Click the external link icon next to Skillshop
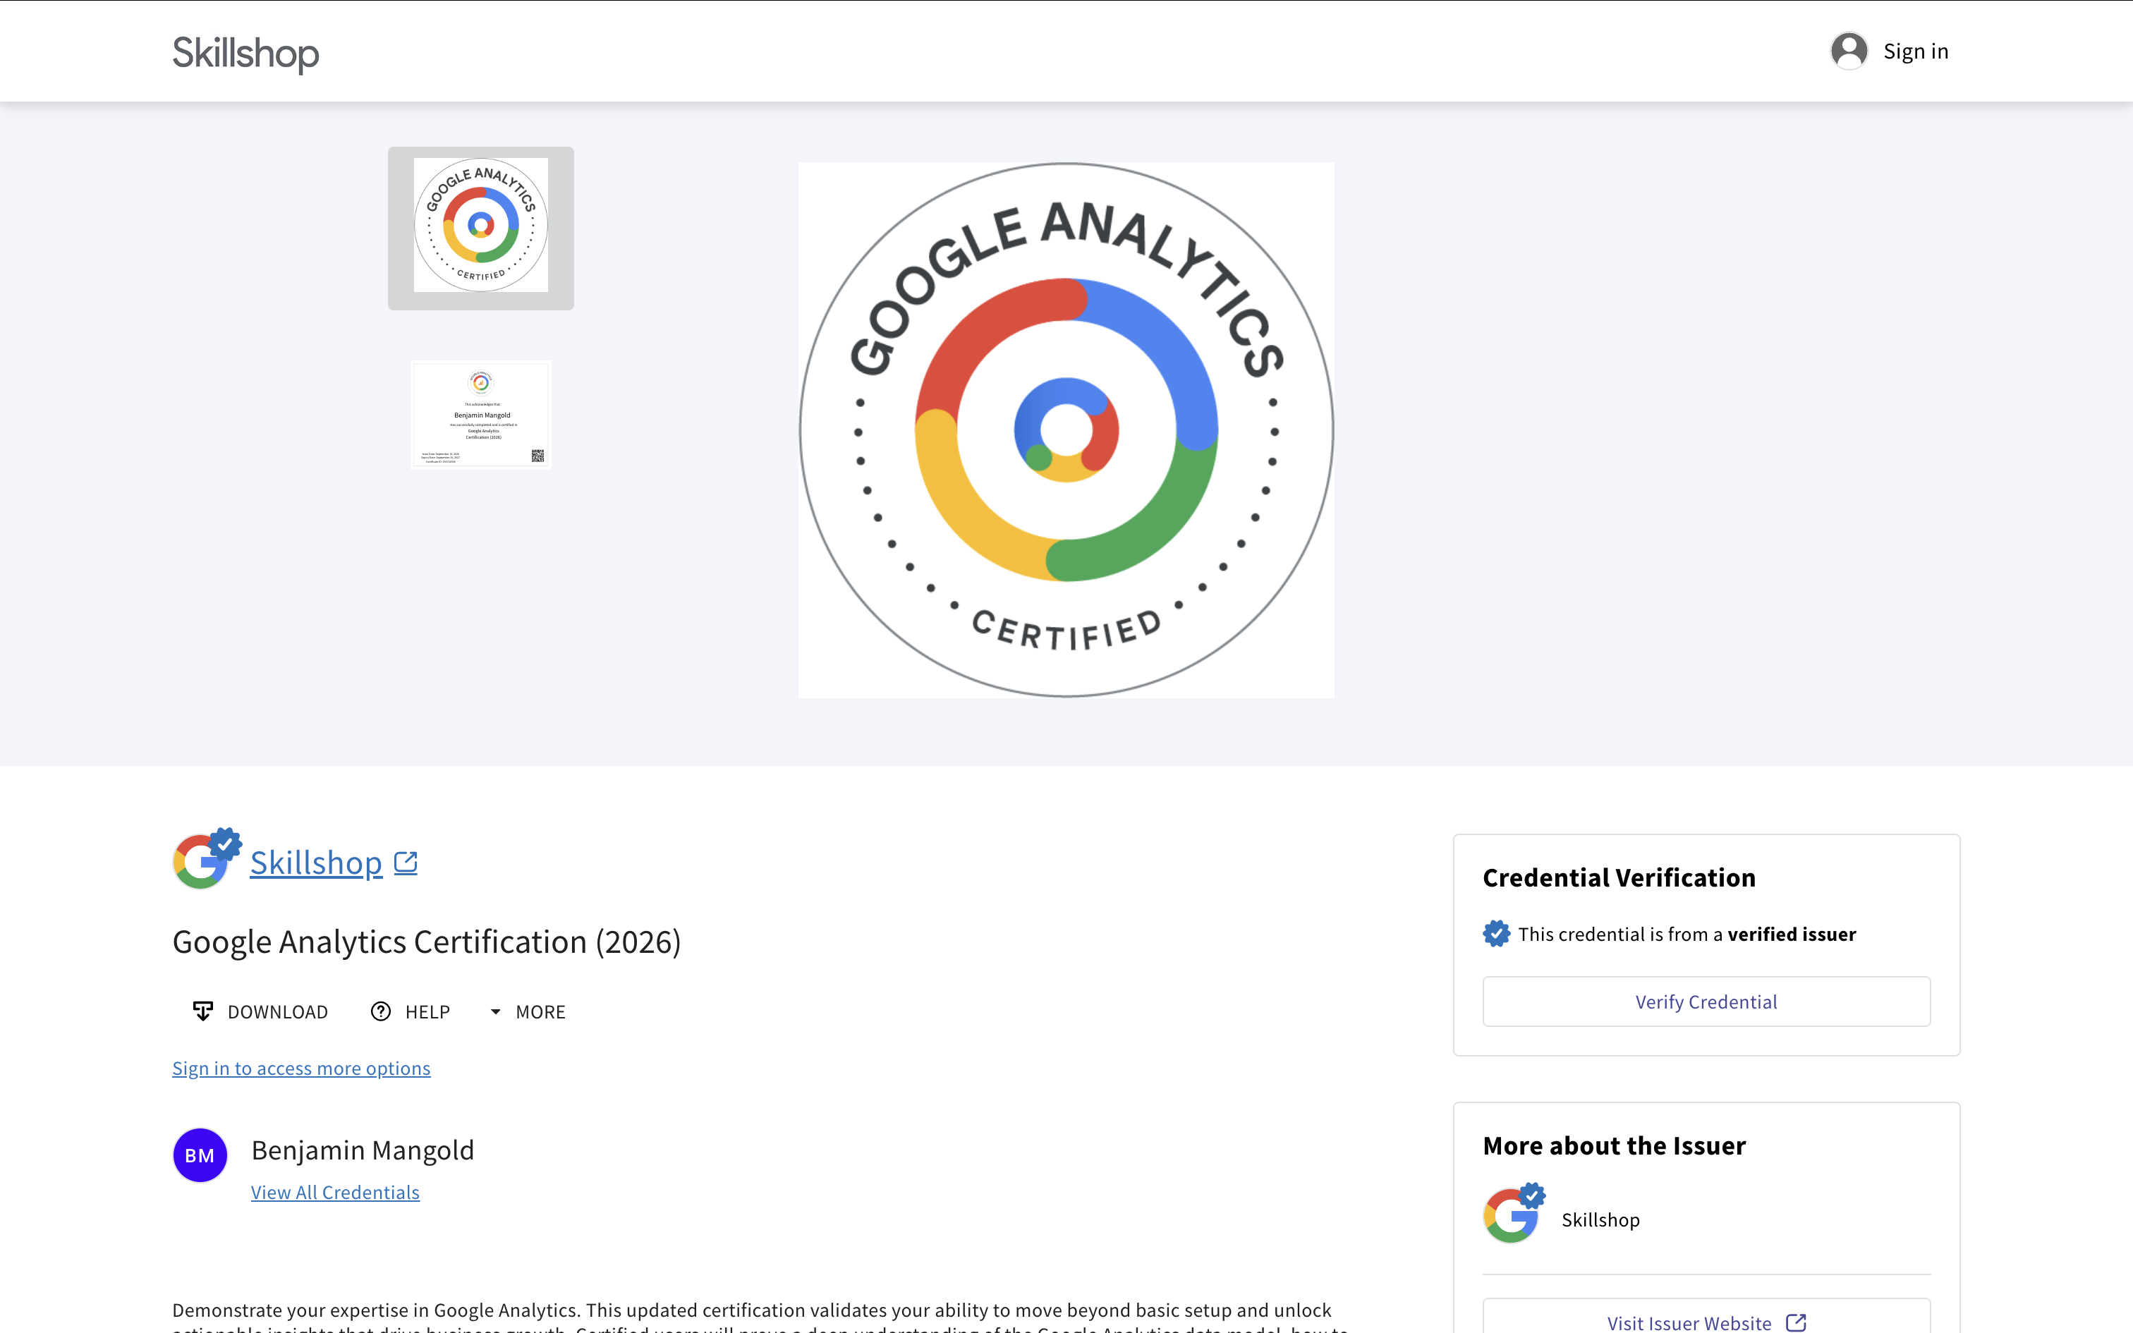Viewport: 2133px width, 1333px height. pyautogui.click(x=406, y=862)
